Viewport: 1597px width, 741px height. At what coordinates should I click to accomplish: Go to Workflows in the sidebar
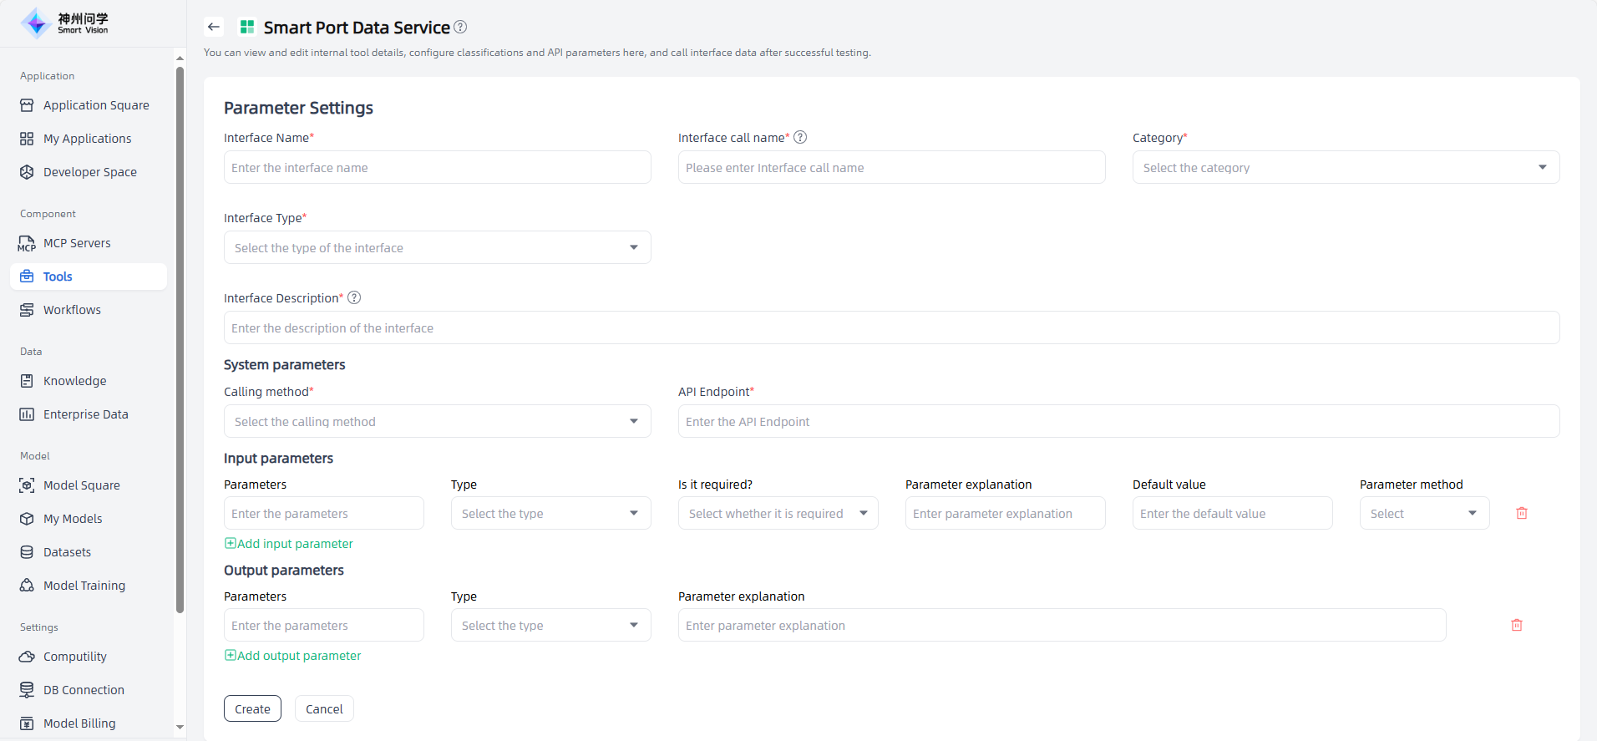pos(72,310)
